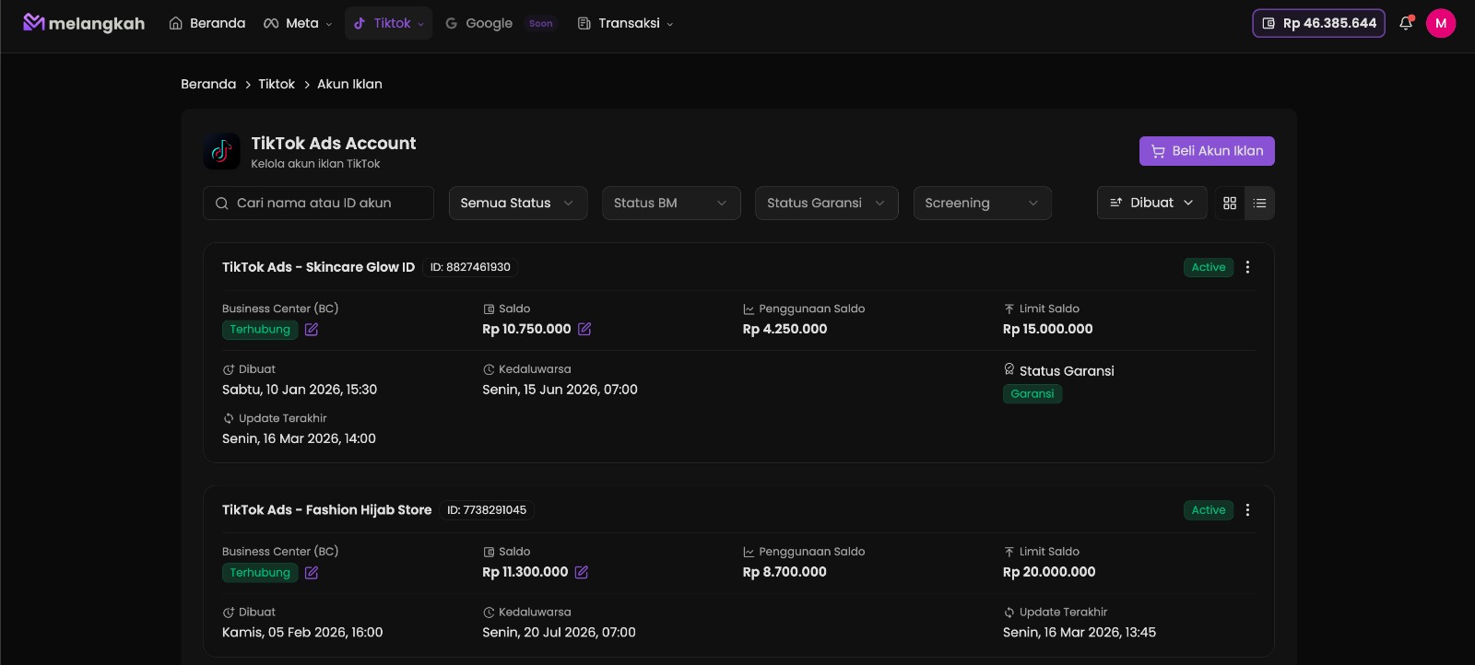Expand the Semua Status dropdown

click(x=518, y=203)
